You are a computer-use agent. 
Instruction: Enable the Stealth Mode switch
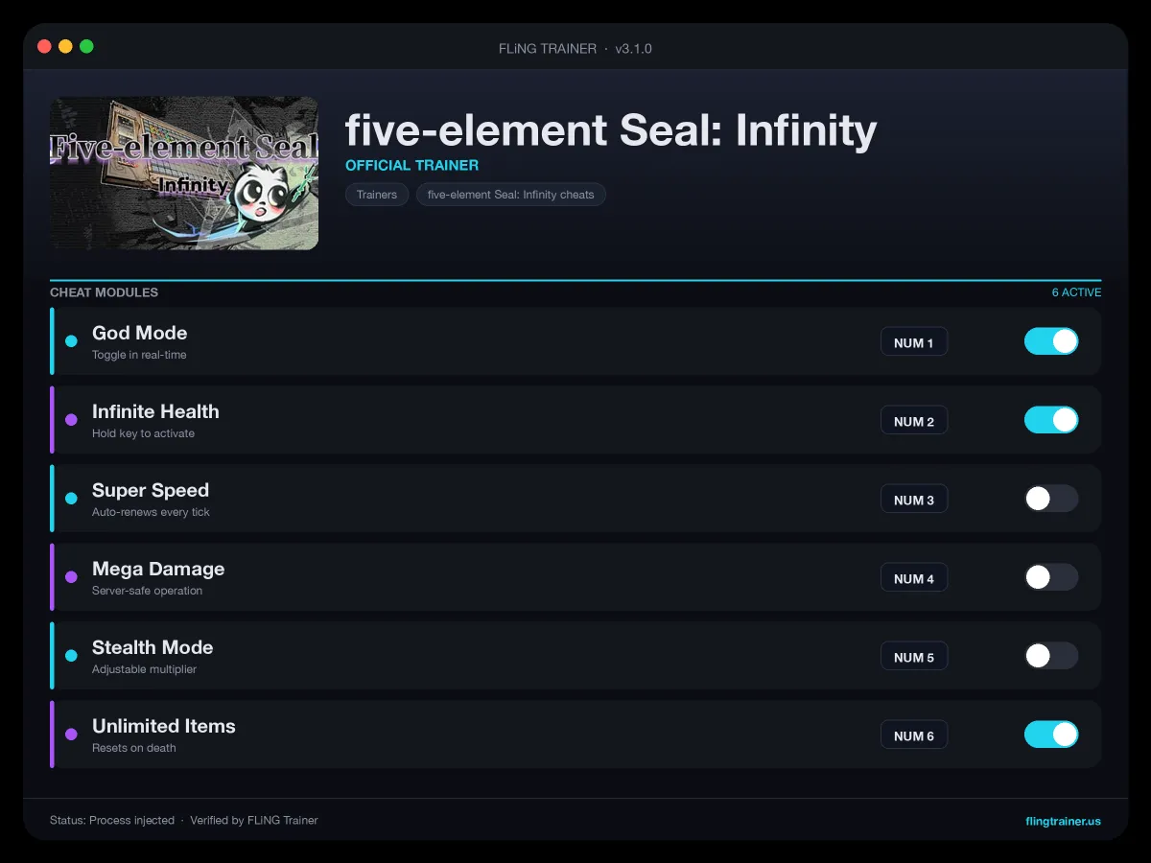tap(1051, 656)
